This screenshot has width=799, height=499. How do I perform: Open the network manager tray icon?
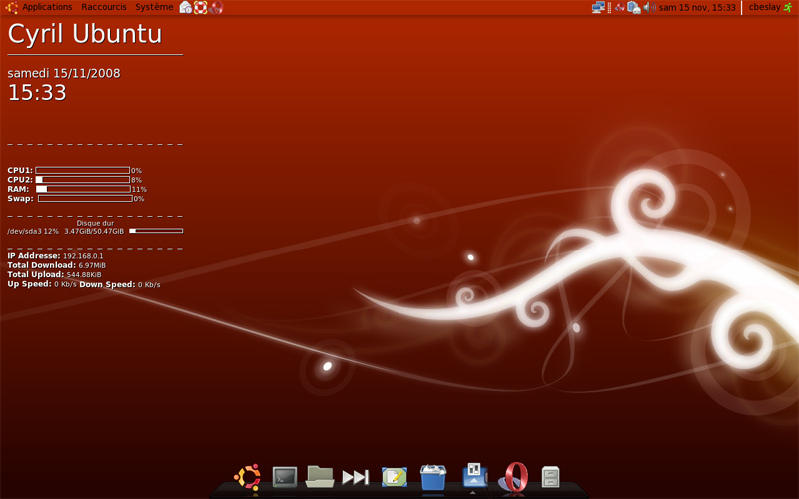(x=634, y=7)
